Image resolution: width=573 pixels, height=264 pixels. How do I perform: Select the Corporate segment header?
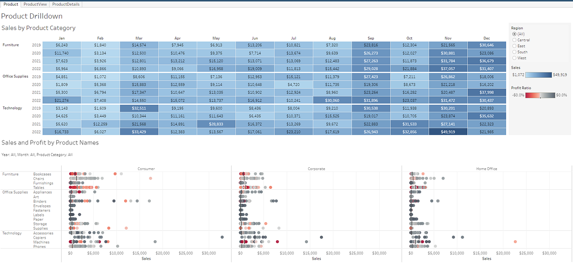(x=316, y=169)
